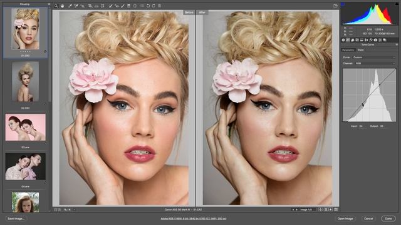Screen dimensions: 401x225
Task: Mark image for deletion with trash icon
Action: tap(159, 6)
